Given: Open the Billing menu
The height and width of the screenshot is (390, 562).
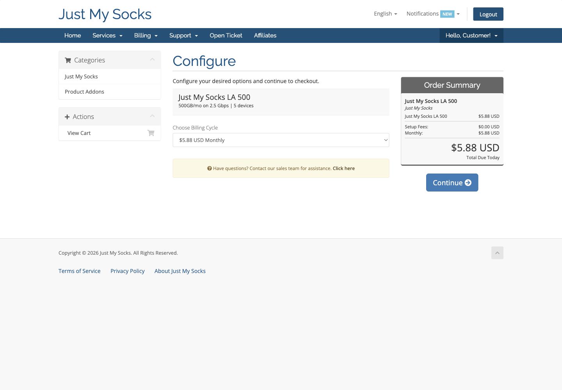Looking at the screenshot, I should click(x=146, y=35).
